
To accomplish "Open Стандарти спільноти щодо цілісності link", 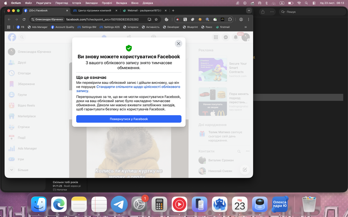I will point(138,87).
